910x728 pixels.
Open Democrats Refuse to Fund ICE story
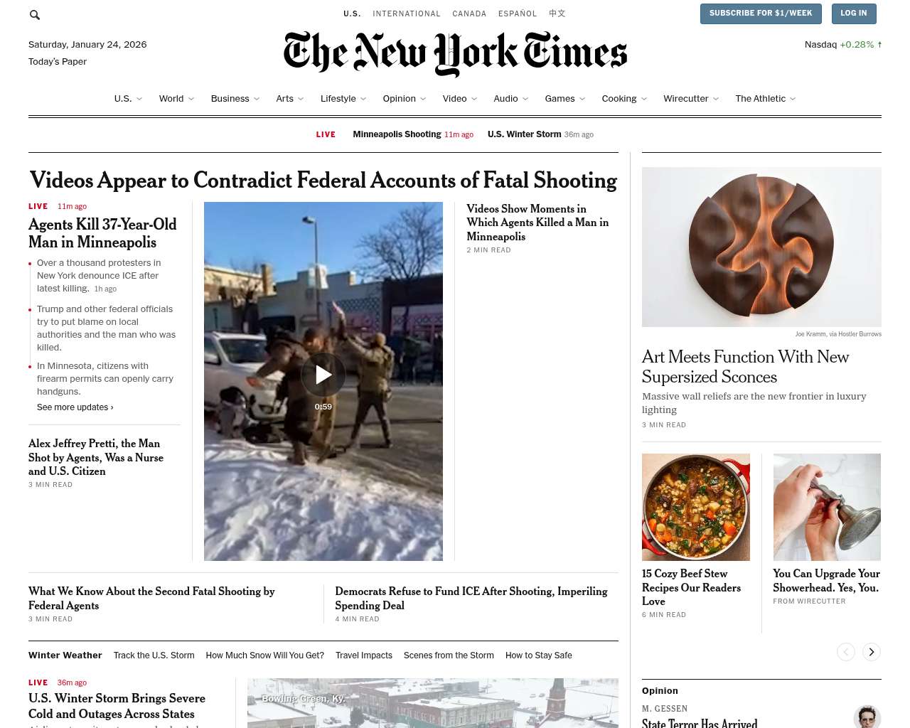coord(471,599)
